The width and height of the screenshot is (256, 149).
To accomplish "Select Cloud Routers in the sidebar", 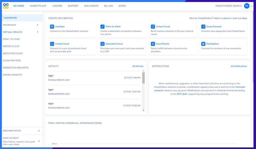I will [x=12, y=60].
